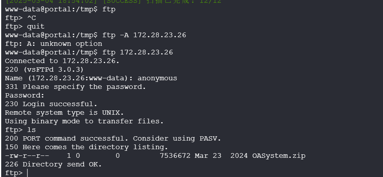Click the 'ftp -A 172.28.23.26' command
383x177 pixels.
pos(144,35)
